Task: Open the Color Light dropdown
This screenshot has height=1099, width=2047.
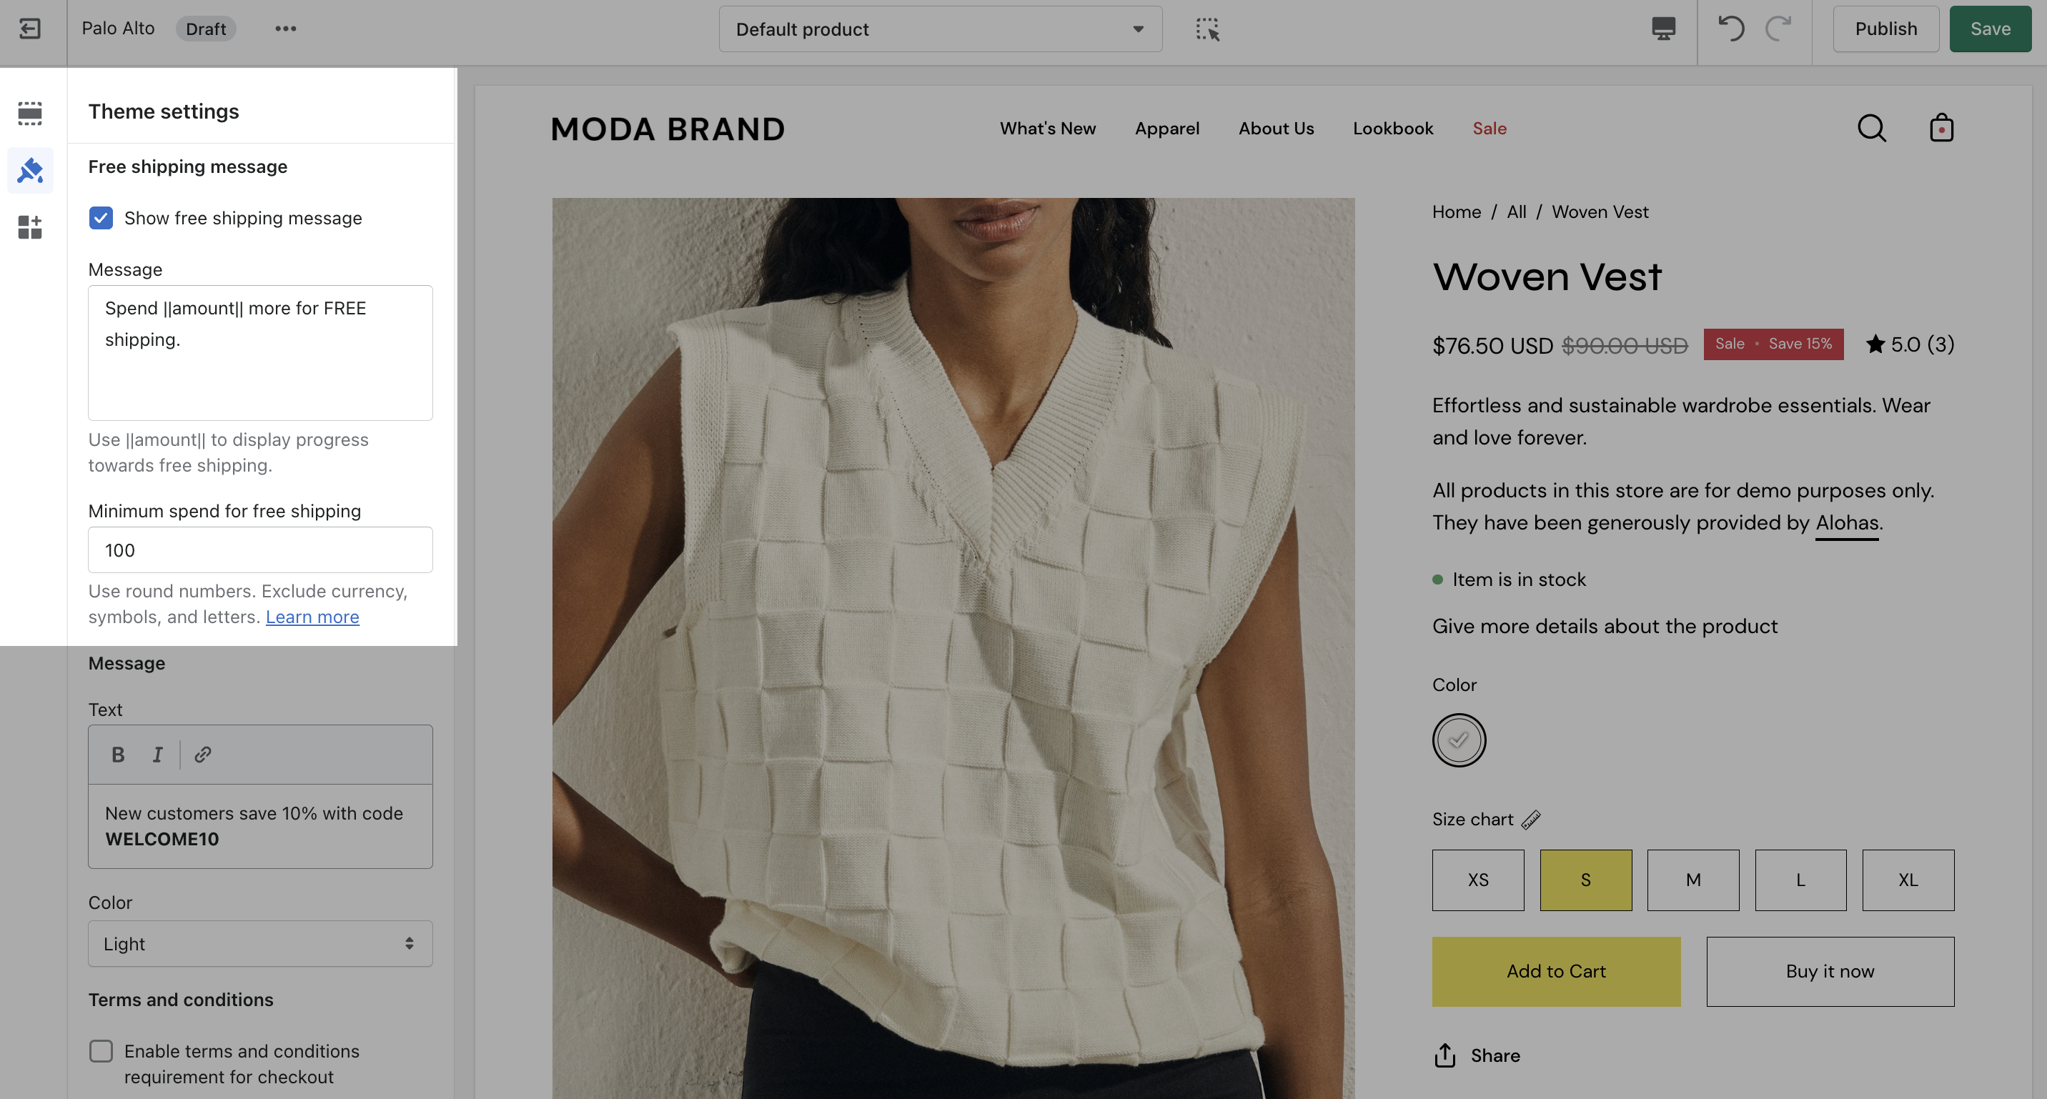Action: click(x=260, y=943)
